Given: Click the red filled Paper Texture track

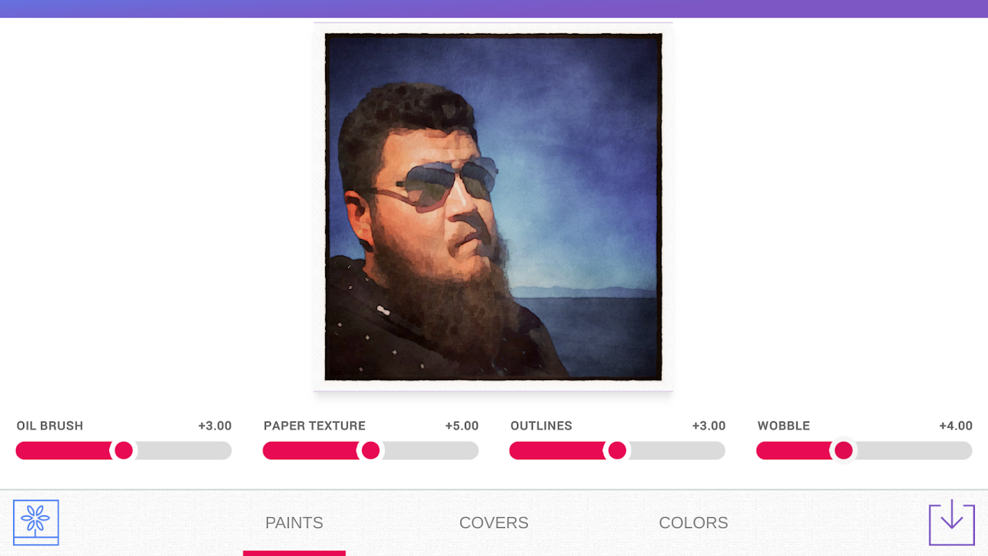Looking at the screenshot, I should [311, 450].
